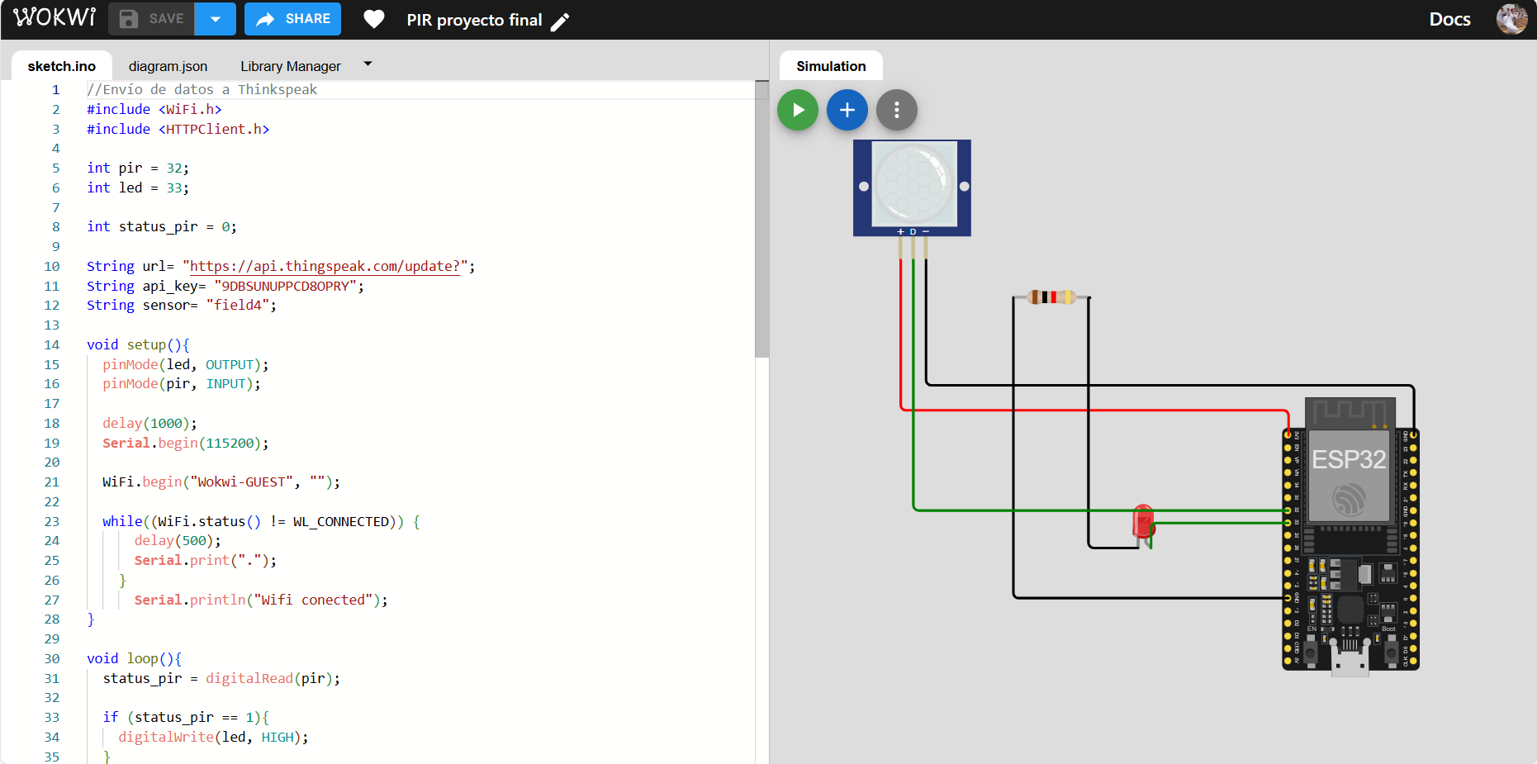Image resolution: width=1537 pixels, height=764 pixels.
Task: Click the #include <HTTPClient.h> line
Action: (x=178, y=129)
